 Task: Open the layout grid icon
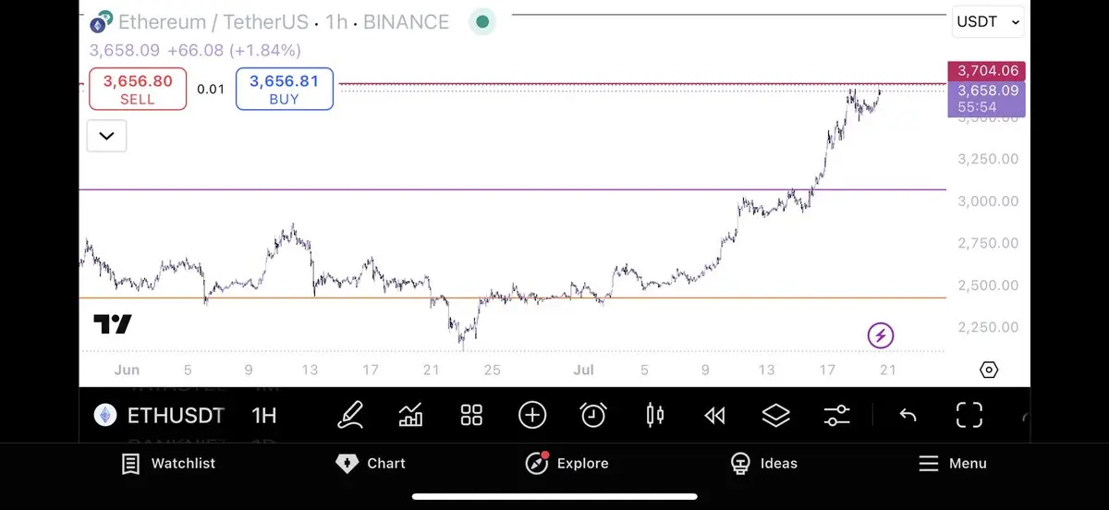pos(471,415)
